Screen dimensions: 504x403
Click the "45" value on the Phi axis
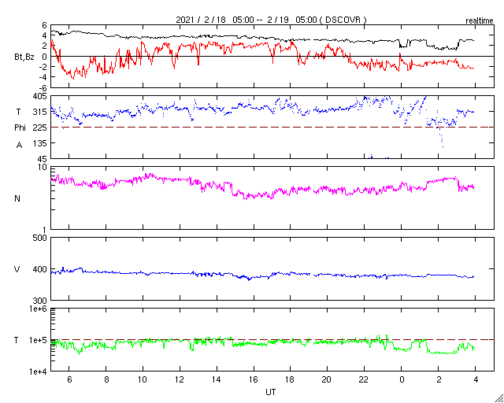43,159
